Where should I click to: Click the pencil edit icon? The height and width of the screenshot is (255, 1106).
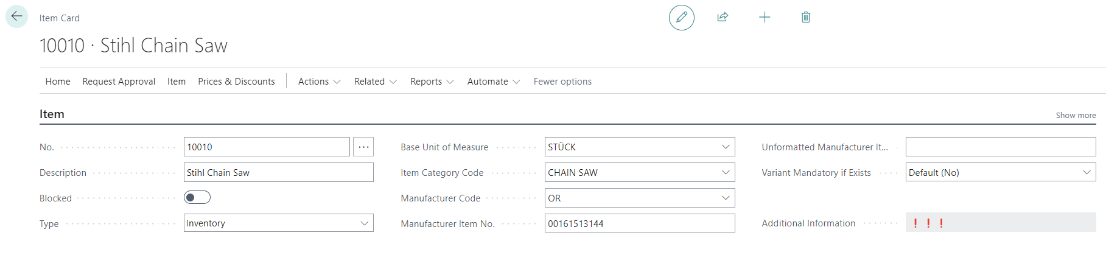tap(681, 17)
